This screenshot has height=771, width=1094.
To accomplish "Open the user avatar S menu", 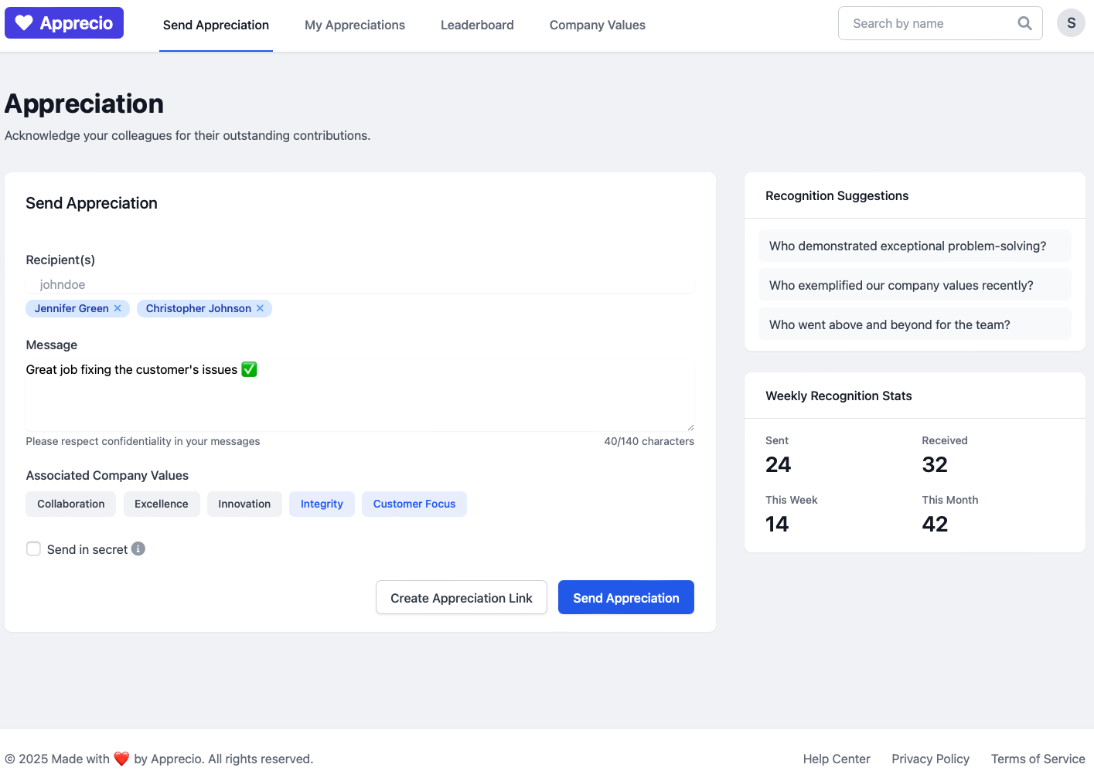I will point(1071,23).
